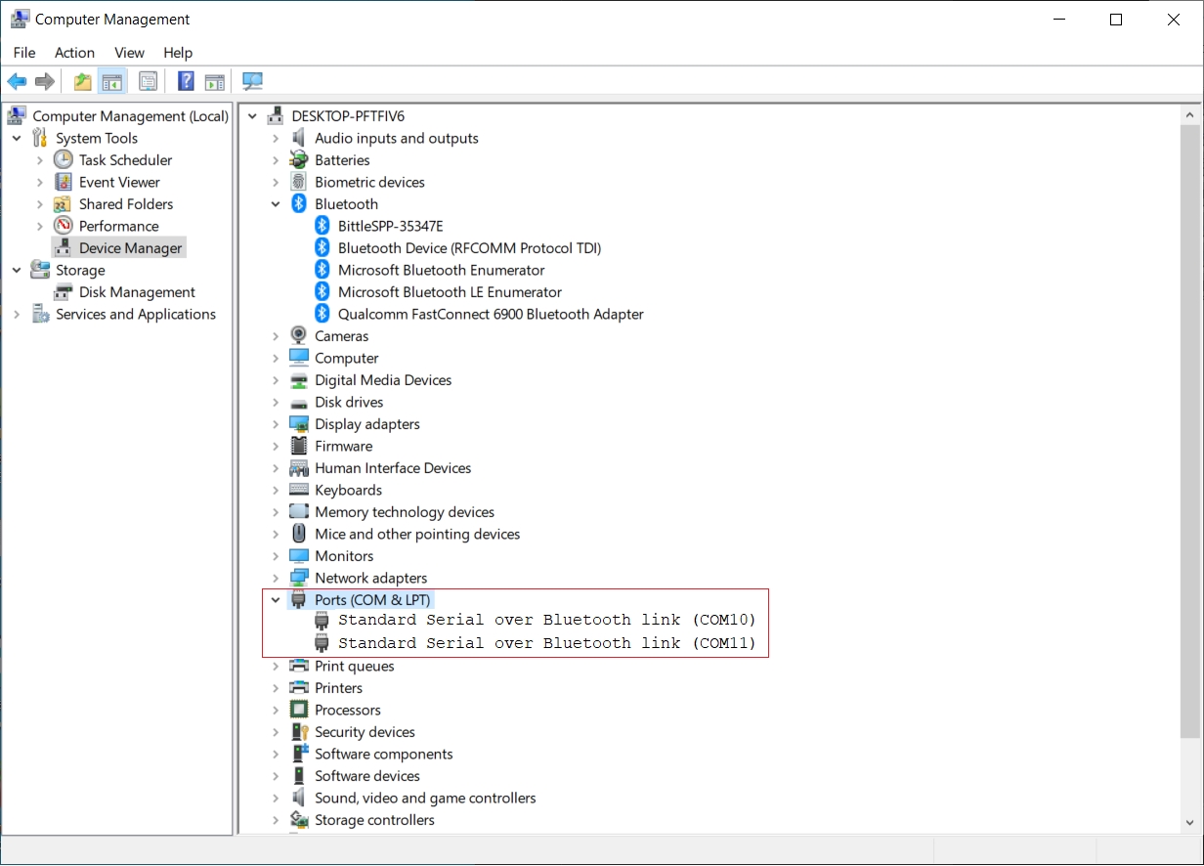The height and width of the screenshot is (866, 1204).
Task: Select the BittleSPP-35347E Bluetooth device
Action: click(x=390, y=226)
